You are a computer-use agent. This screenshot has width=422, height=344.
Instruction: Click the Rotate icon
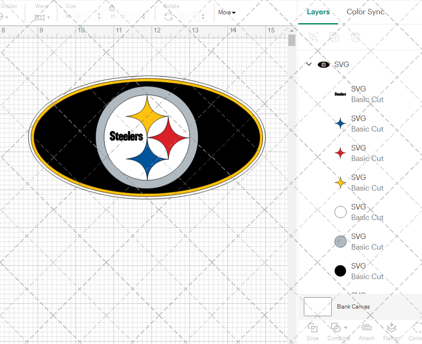168,17
